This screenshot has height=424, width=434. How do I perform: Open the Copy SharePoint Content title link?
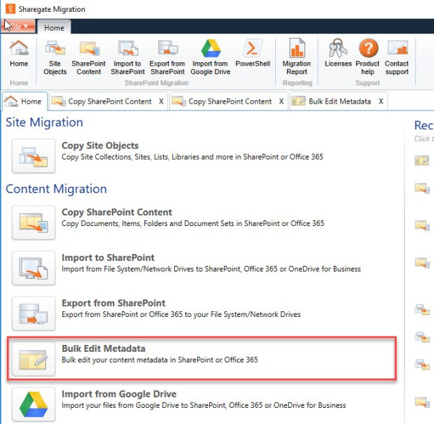point(116,212)
